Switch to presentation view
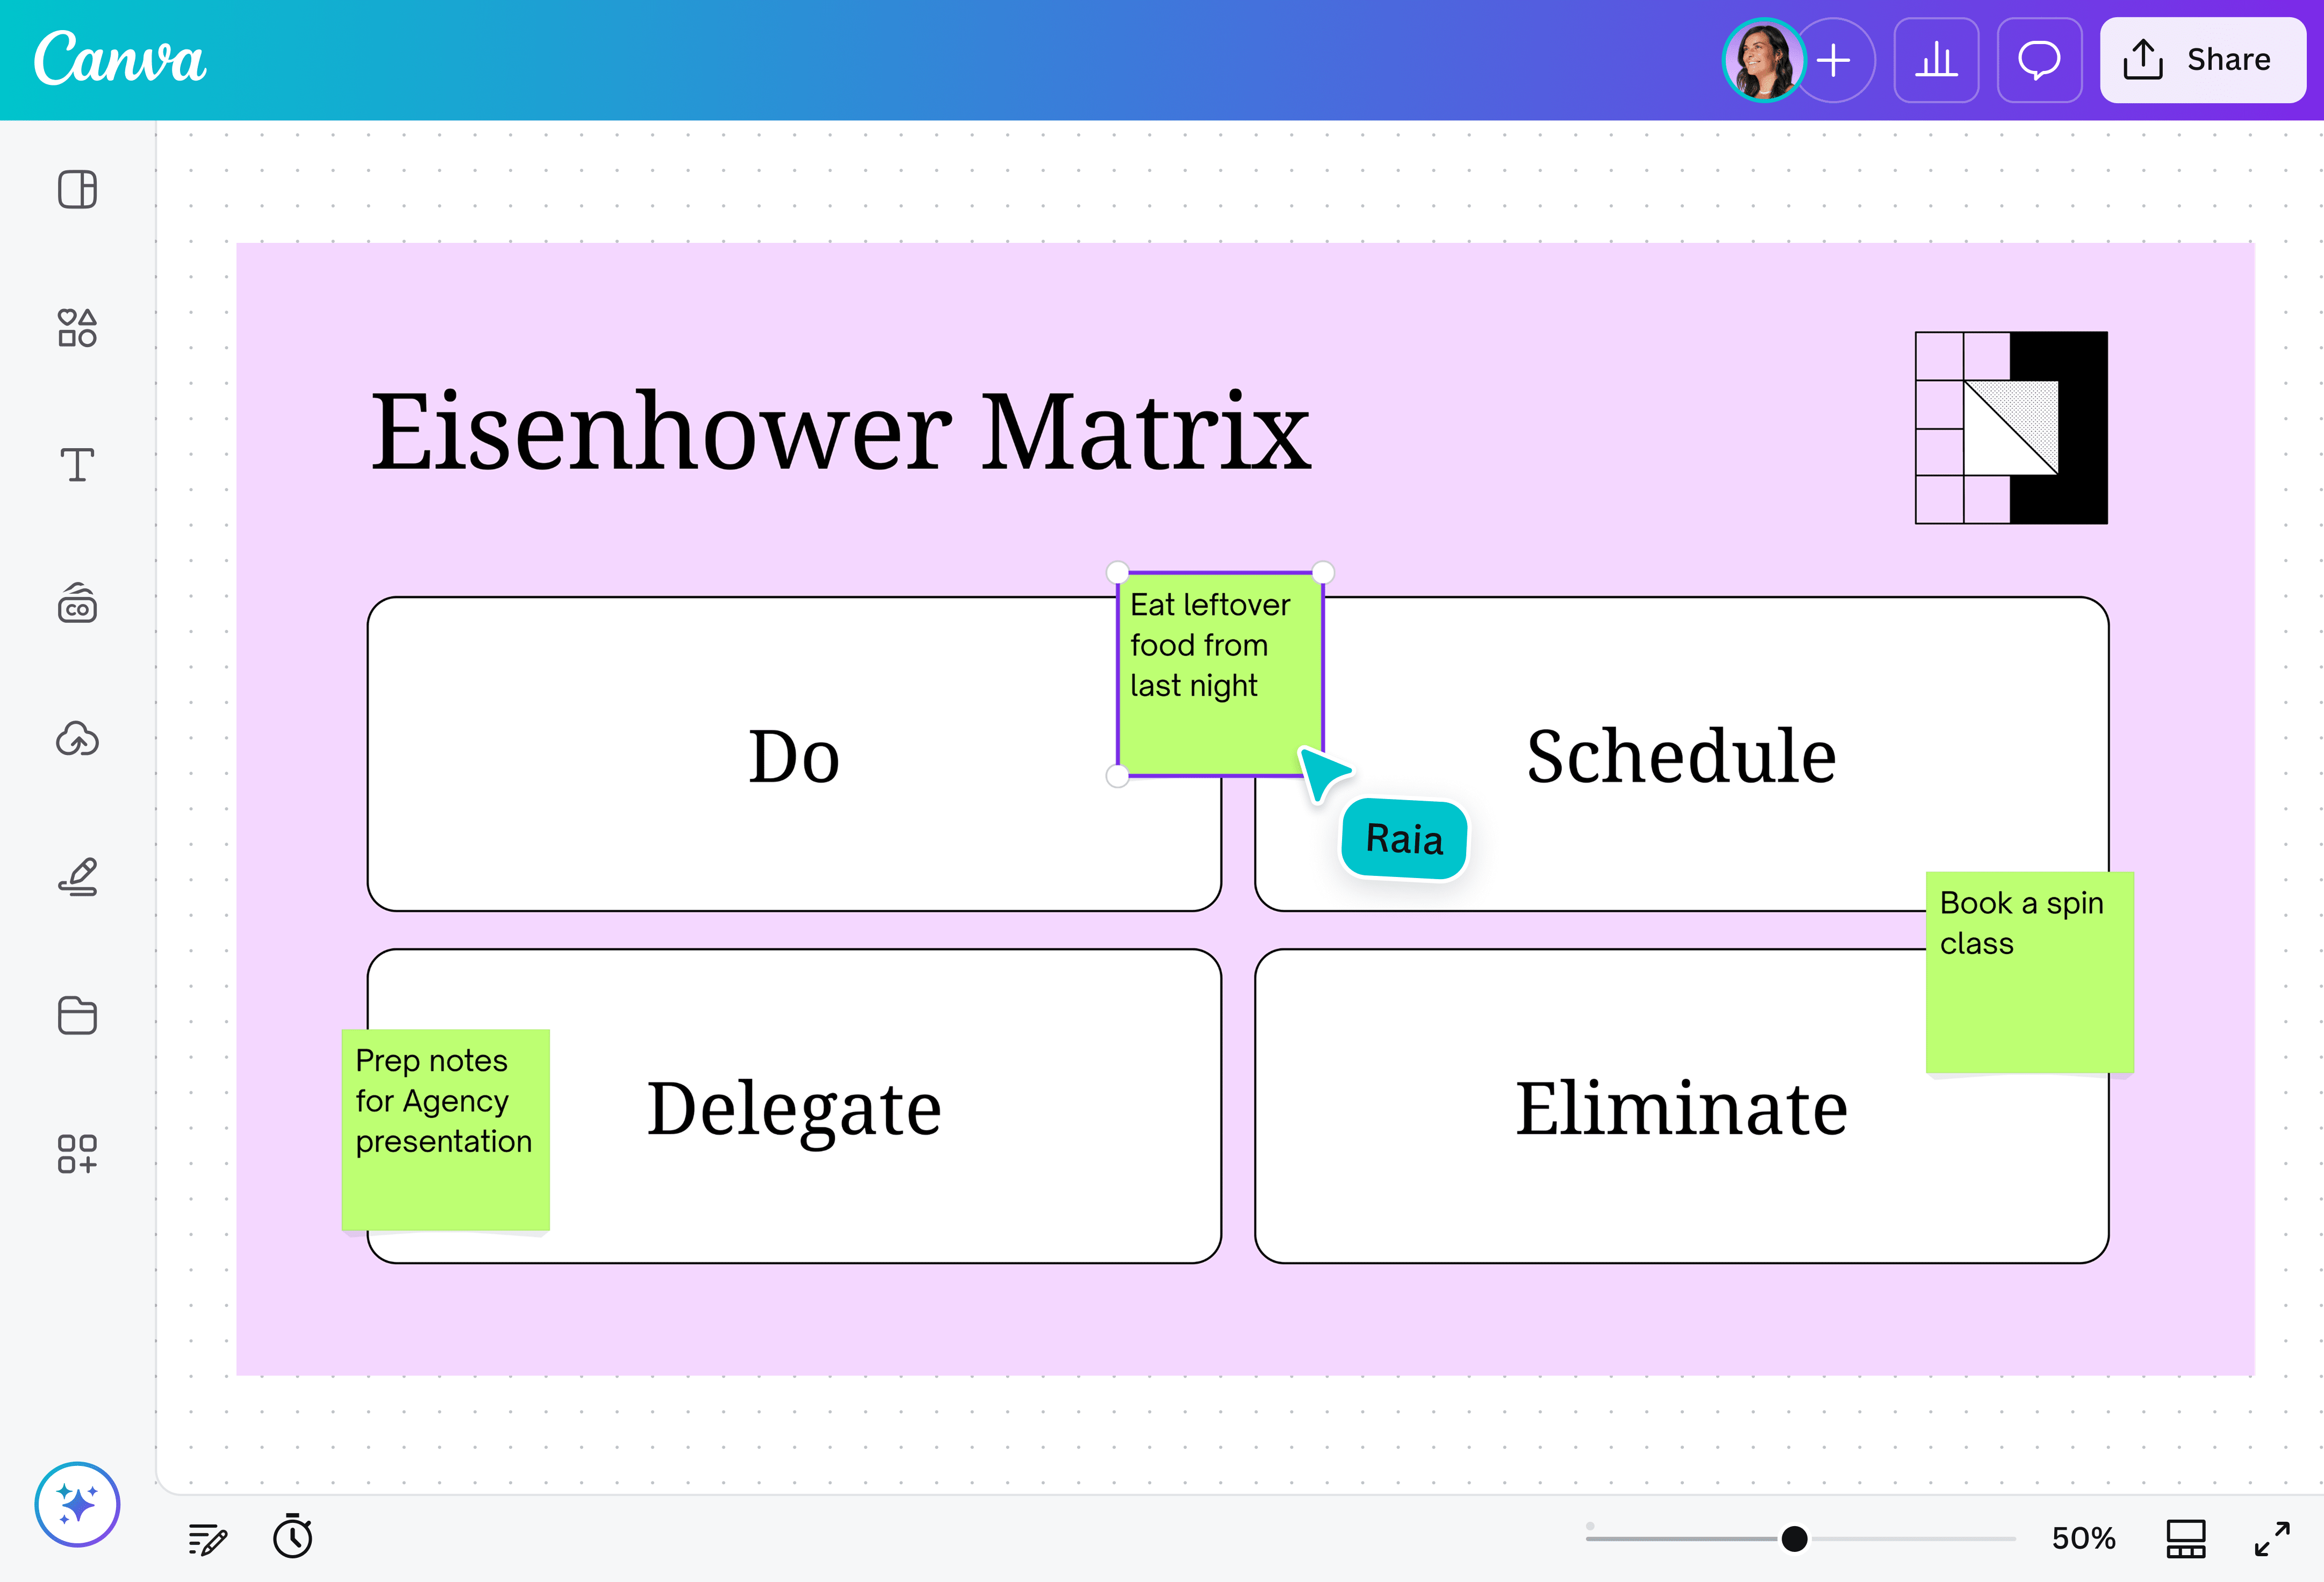 click(2185, 1538)
